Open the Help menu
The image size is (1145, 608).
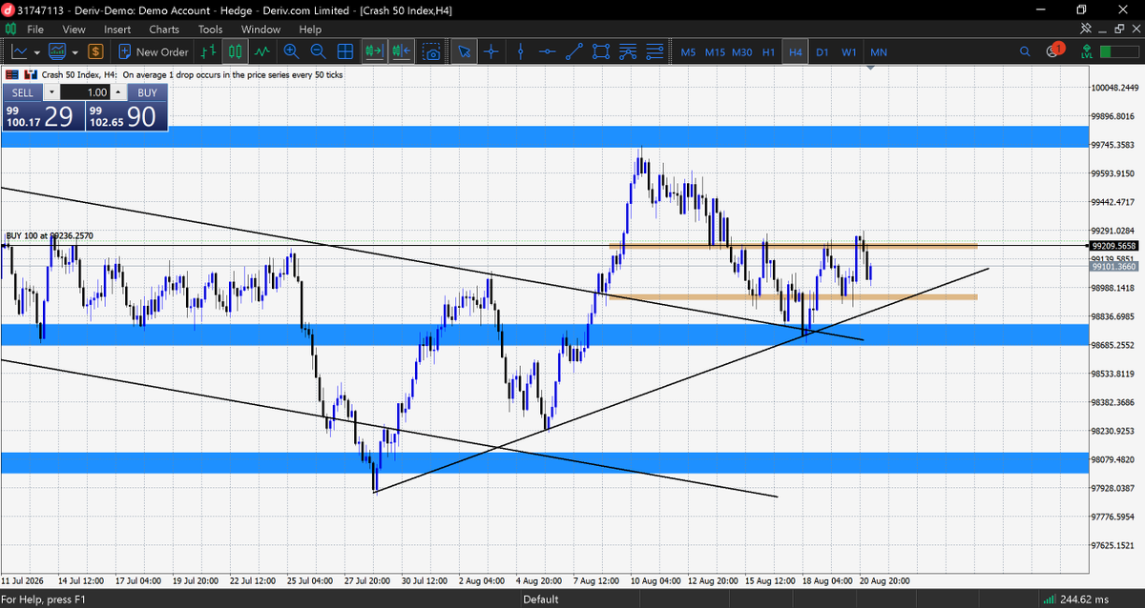[x=310, y=30]
